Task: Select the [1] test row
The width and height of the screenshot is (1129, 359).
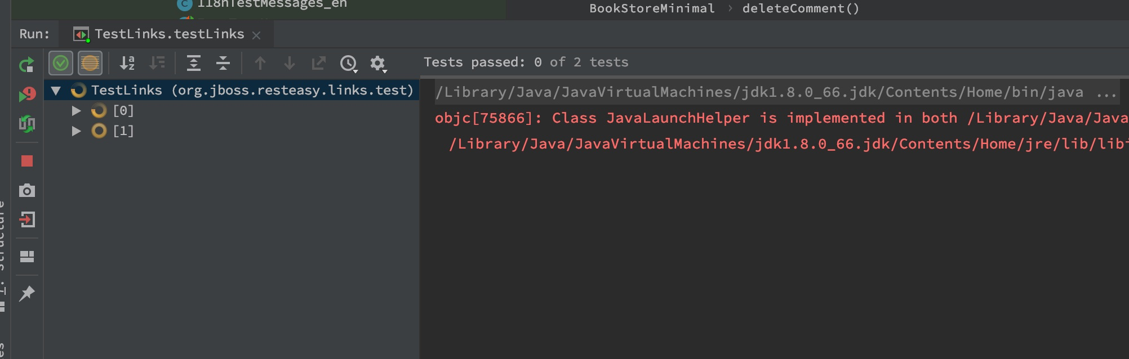Action: [232, 131]
